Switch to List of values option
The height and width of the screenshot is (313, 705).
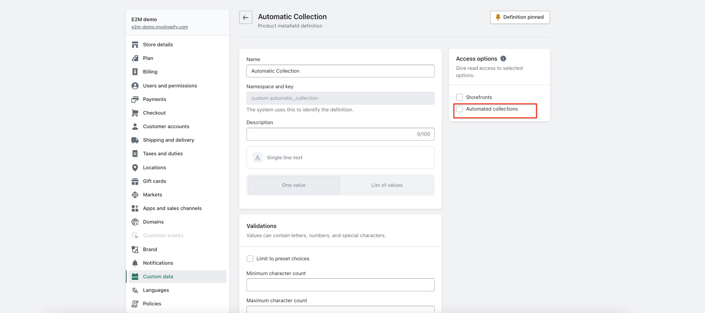387,185
